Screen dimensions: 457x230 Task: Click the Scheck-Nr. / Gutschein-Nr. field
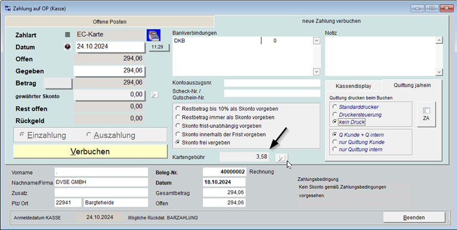(x=272, y=93)
